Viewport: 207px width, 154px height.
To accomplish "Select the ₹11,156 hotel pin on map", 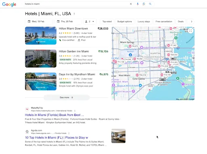I will [x=119, y=62].
